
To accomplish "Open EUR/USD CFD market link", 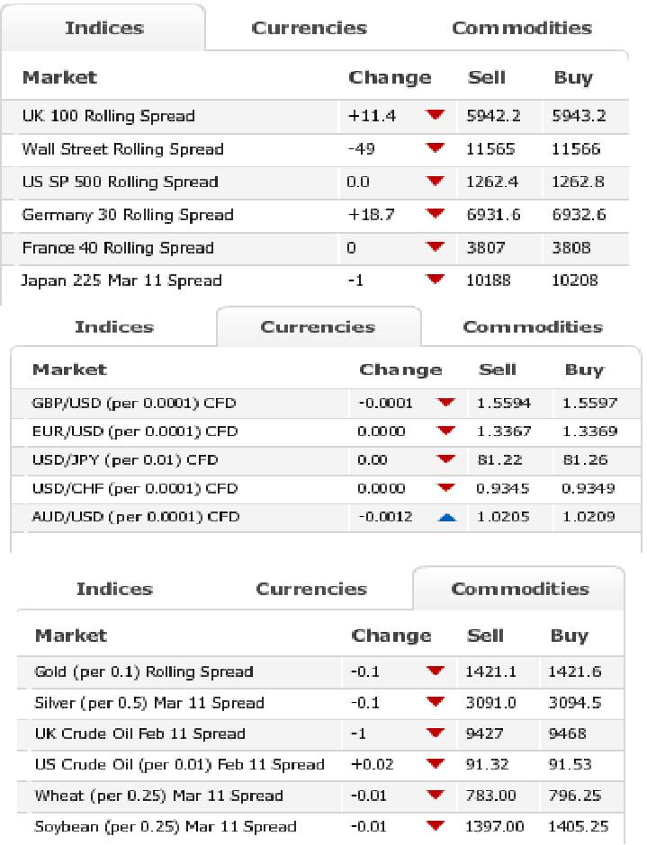I will coord(135,431).
